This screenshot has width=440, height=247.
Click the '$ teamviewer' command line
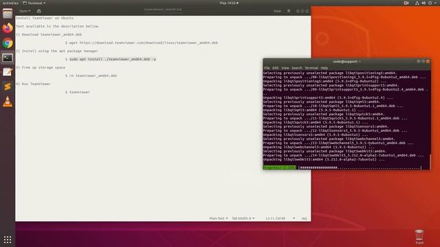78,92
